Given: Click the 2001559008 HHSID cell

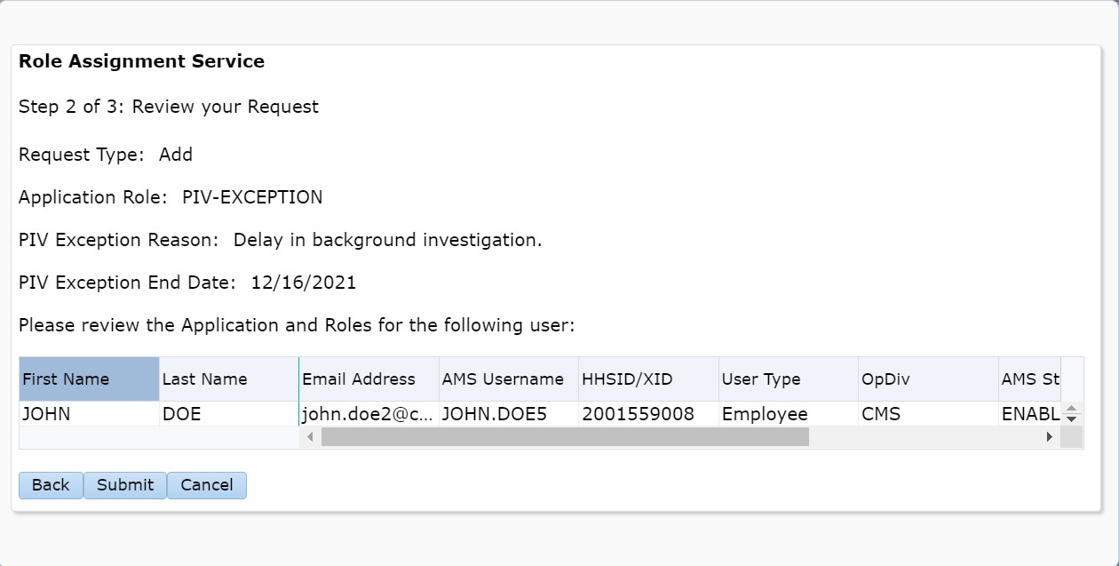Looking at the screenshot, I should click(x=648, y=414).
